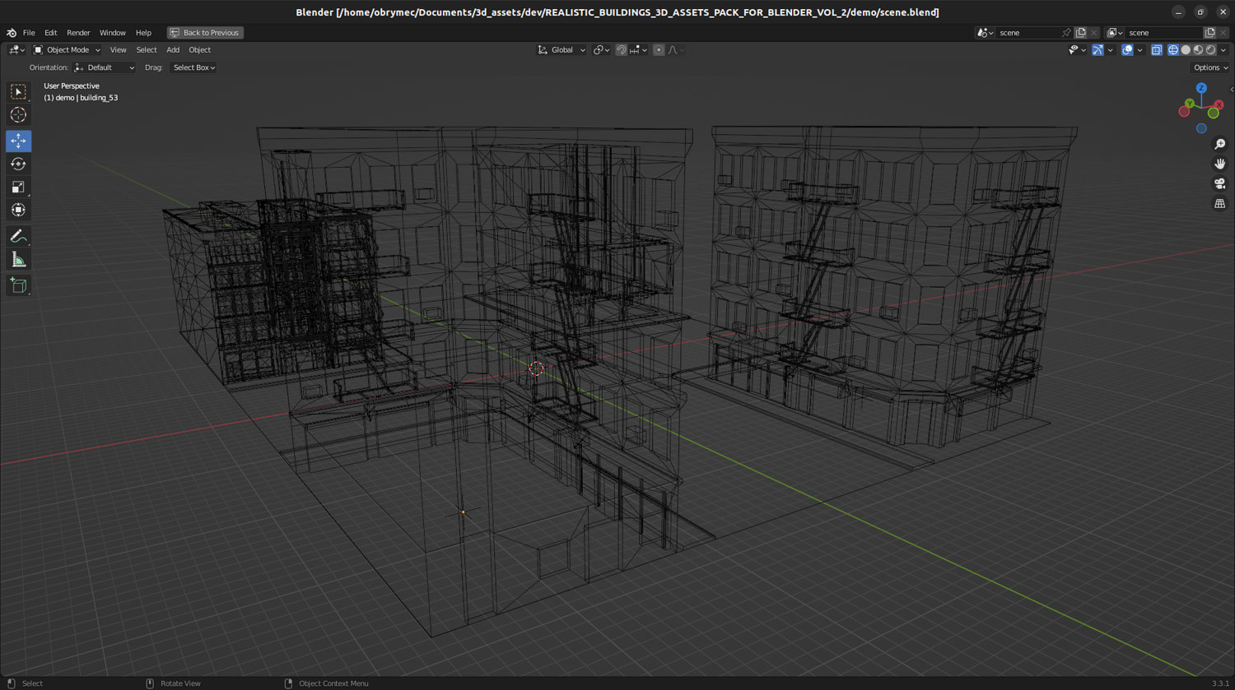Open the viewport Add menu
This screenshot has height=690, width=1235.
click(x=173, y=50)
